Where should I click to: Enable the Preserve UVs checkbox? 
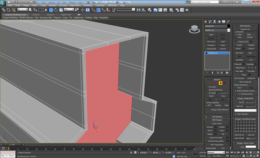pyautogui.click(x=237, y=42)
